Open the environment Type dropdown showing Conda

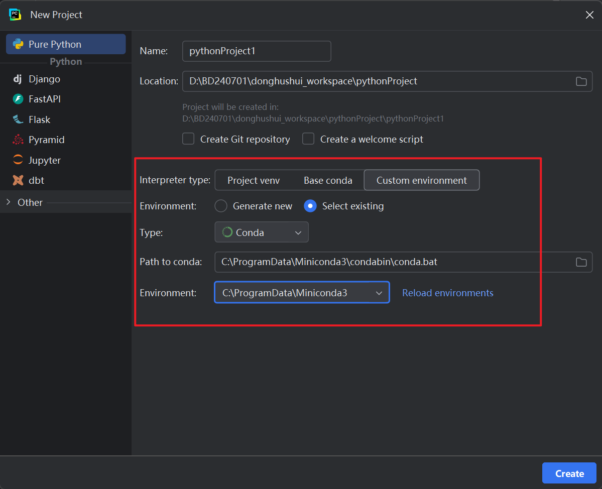[261, 232]
